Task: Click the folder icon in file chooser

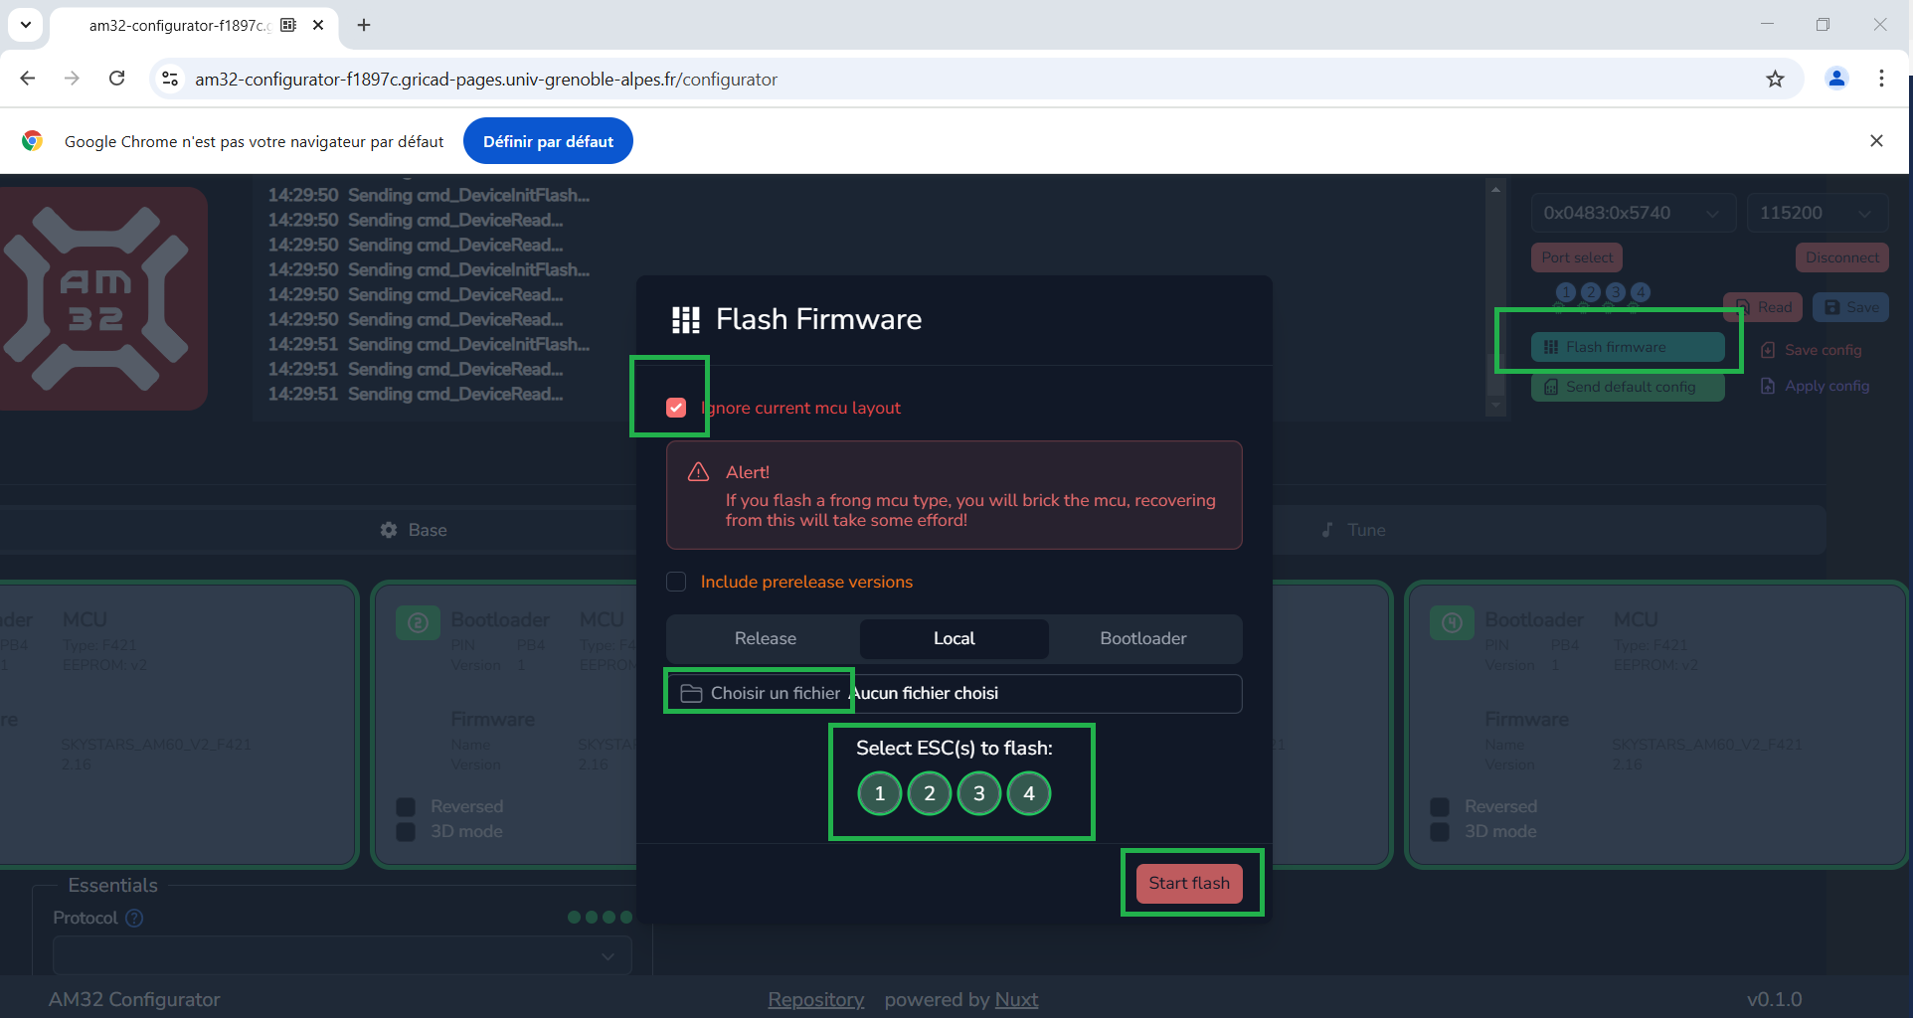Action: tap(691, 693)
